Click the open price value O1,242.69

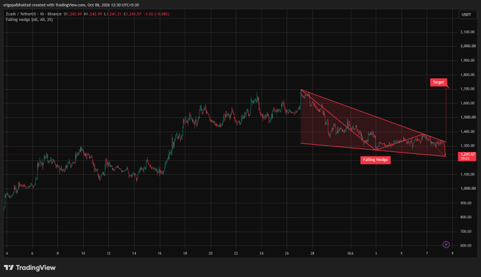(x=73, y=14)
